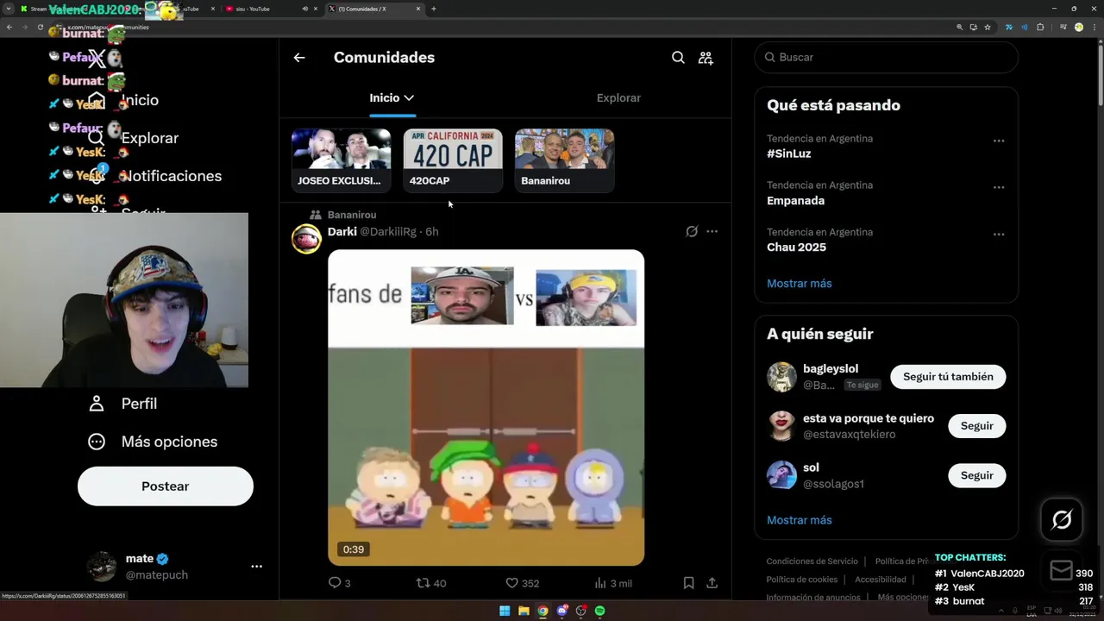The height and width of the screenshot is (621, 1104).
Task: Like the post showing 352 likes
Action: coord(522,583)
